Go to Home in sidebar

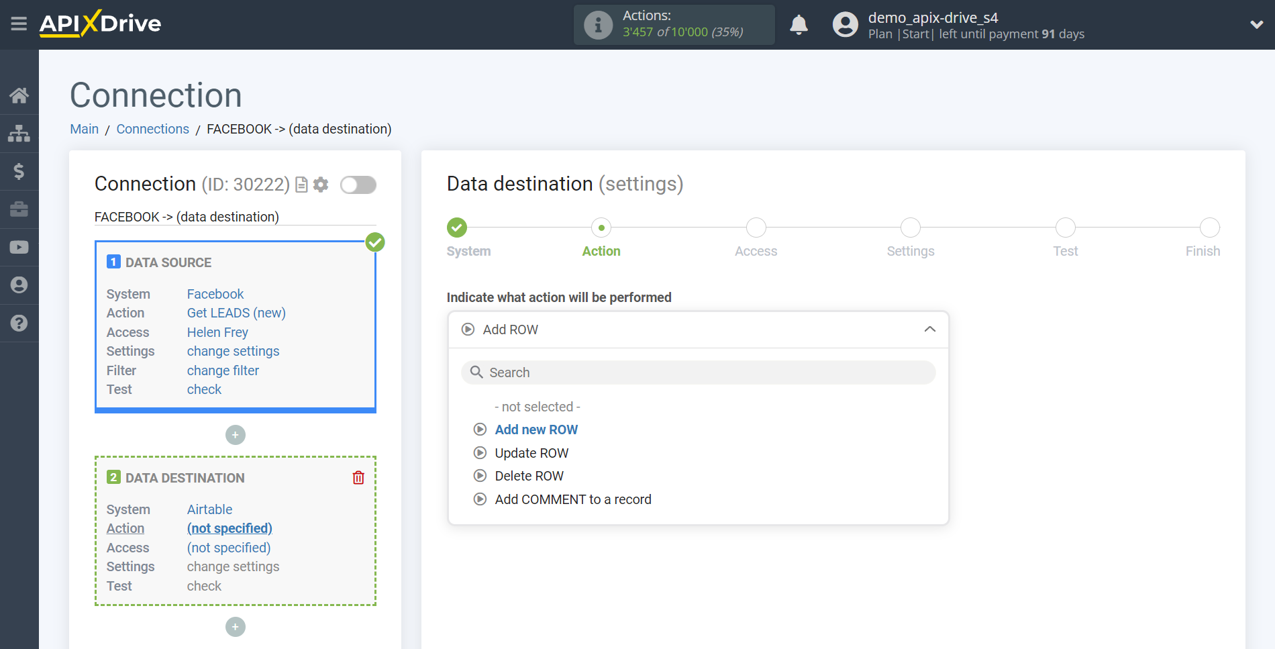point(19,95)
